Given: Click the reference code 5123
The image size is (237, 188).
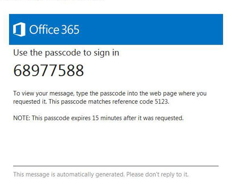Looking at the screenshot, I should click(x=162, y=102).
